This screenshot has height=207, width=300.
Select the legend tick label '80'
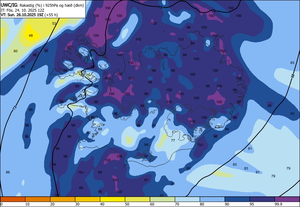tap(202, 204)
